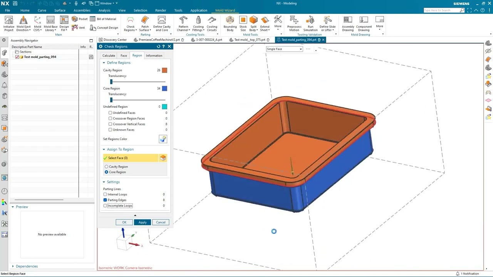Open the Stock Size tool
The width and height of the screenshot is (493, 277).
(243, 23)
